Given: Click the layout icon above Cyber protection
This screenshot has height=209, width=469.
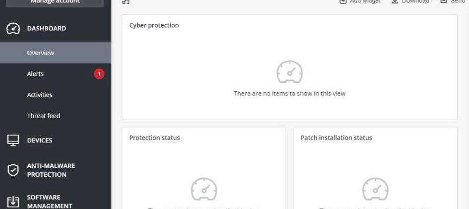Looking at the screenshot, I should point(126,1).
